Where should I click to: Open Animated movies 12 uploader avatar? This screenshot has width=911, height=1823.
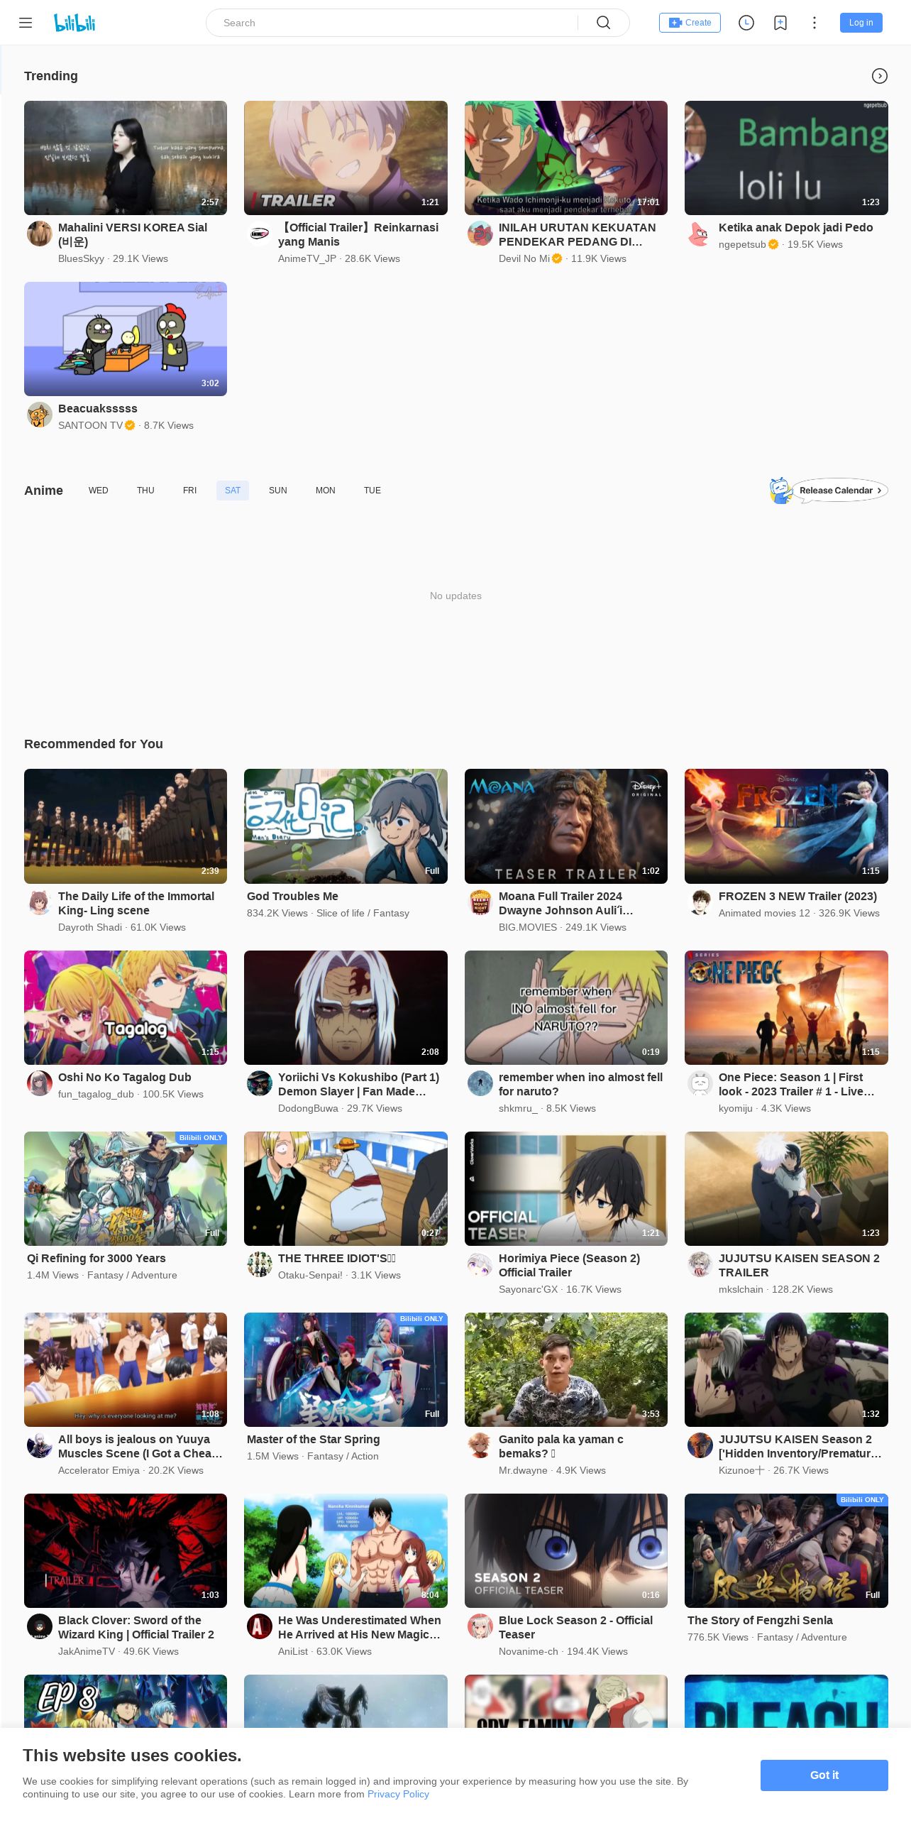click(700, 902)
